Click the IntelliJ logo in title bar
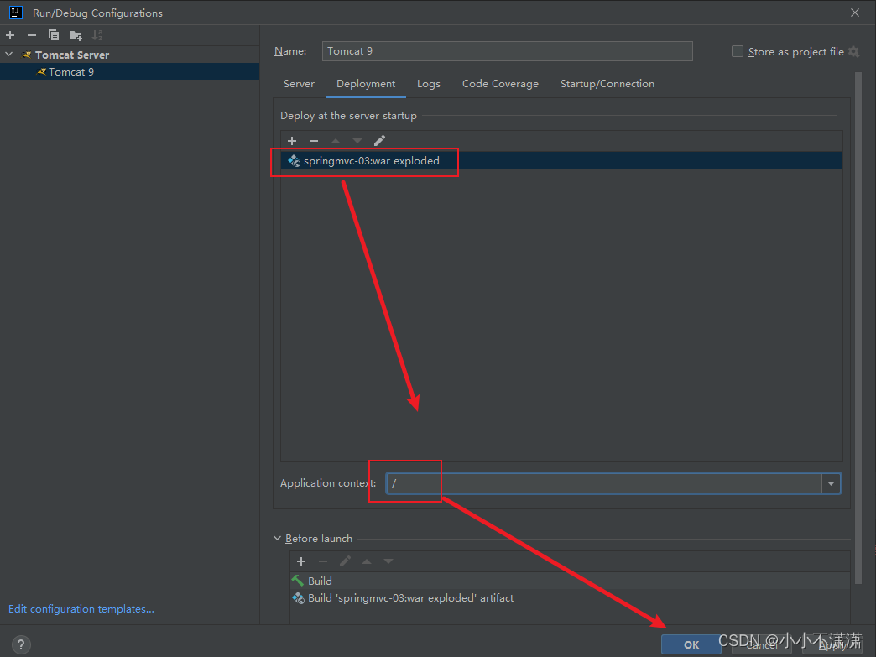 tap(16, 13)
